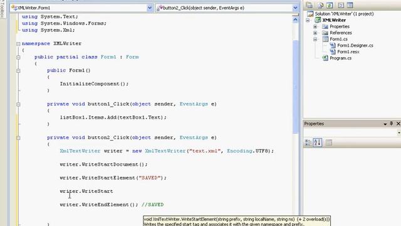Select Form1.resx in Solution Explorer
Viewport: 401px width, 226px height.
click(x=348, y=51)
